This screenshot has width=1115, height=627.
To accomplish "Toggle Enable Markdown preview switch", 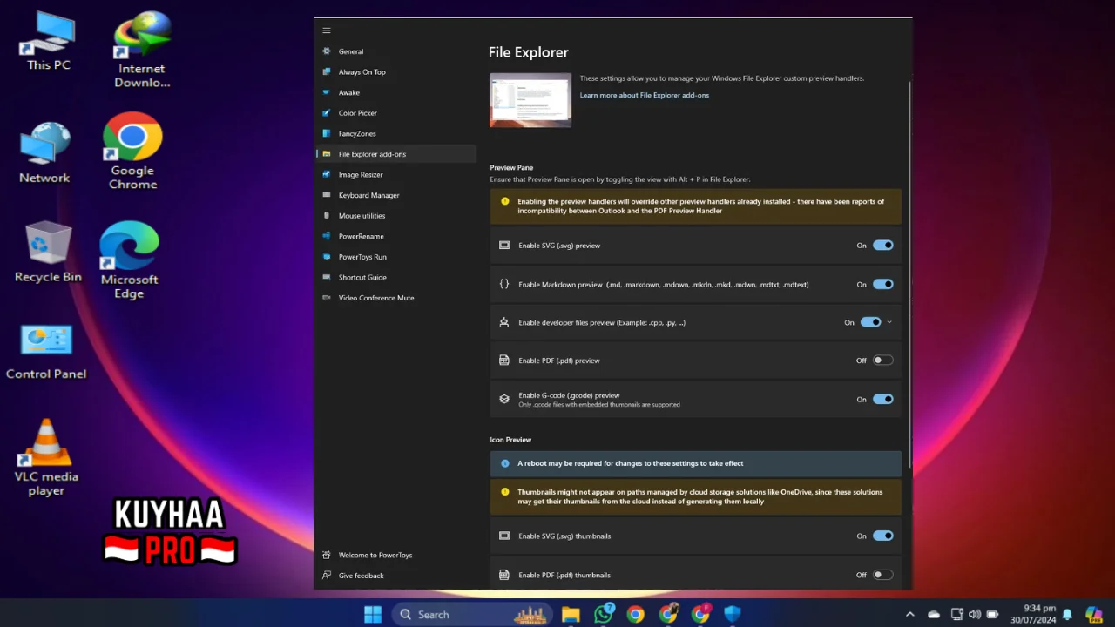I will [883, 284].
